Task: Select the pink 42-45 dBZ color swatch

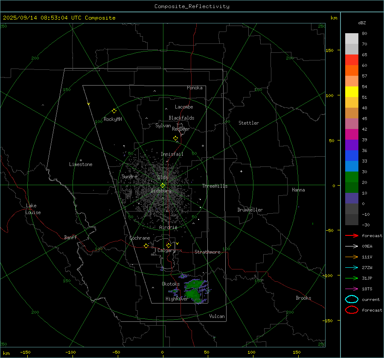Action: pos(352,123)
